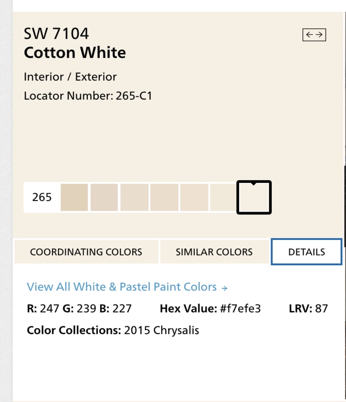Click the arrow icon beside the View All link
The height and width of the screenshot is (402, 346).
[224, 287]
